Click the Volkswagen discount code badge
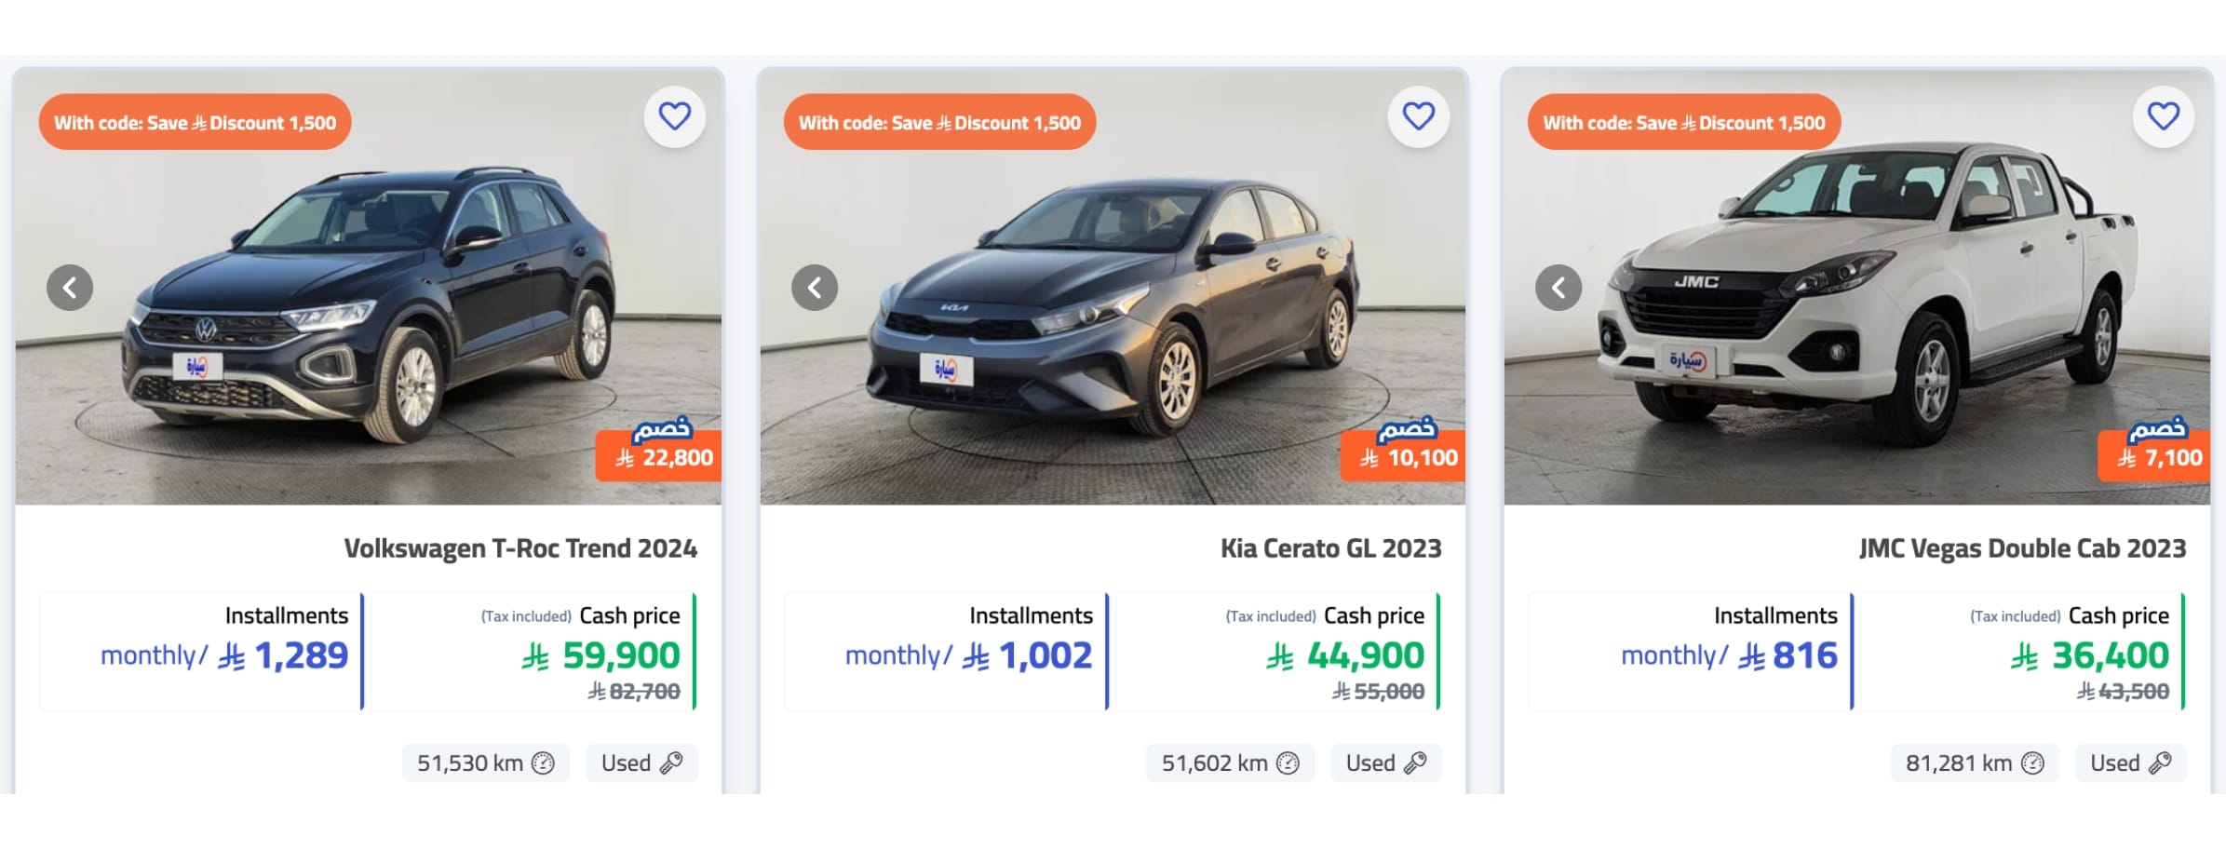The height and width of the screenshot is (850, 2226). tap(195, 122)
